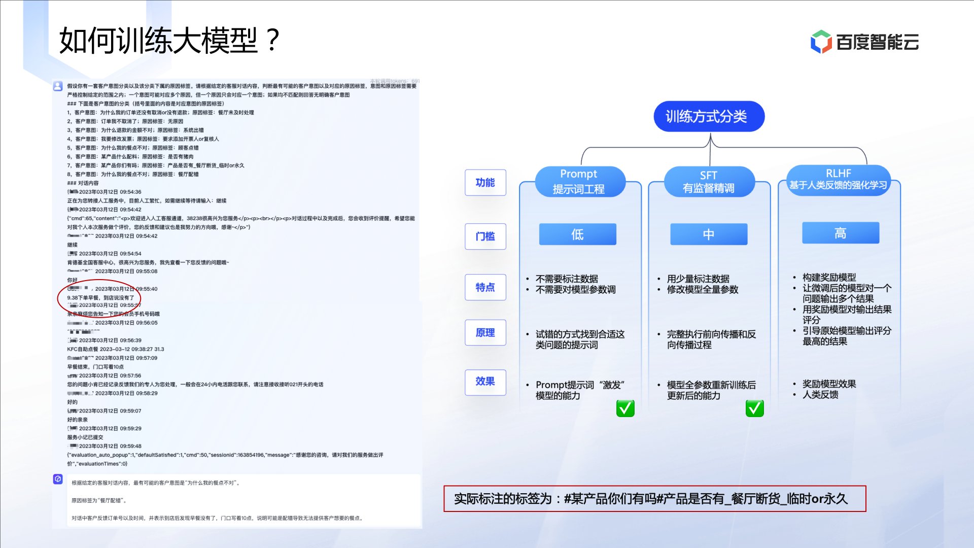Click the text 用奖励模型对输出结果评分
This screenshot has height=548, width=974.
[847, 315]
